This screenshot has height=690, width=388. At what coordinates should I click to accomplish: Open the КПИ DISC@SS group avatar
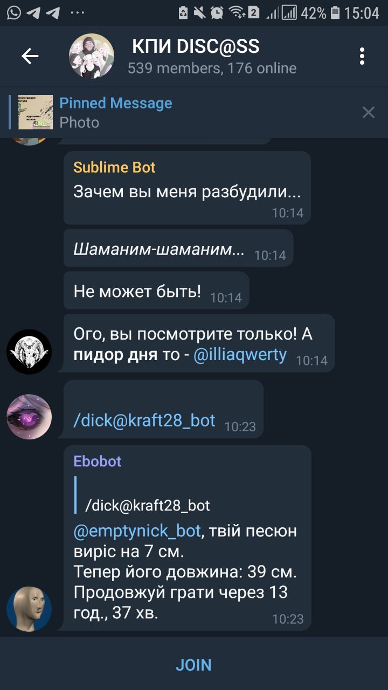tap(92, 56)
